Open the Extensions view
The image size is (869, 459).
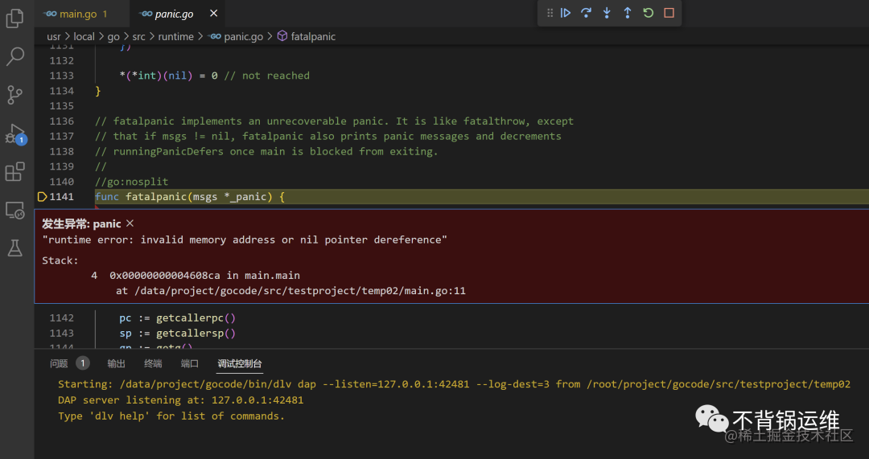pyautogui.click(x=14, y=172)
